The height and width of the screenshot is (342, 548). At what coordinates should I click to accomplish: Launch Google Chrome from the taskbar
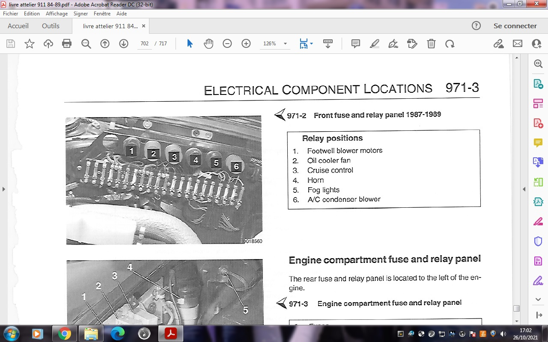coord(65,333)
